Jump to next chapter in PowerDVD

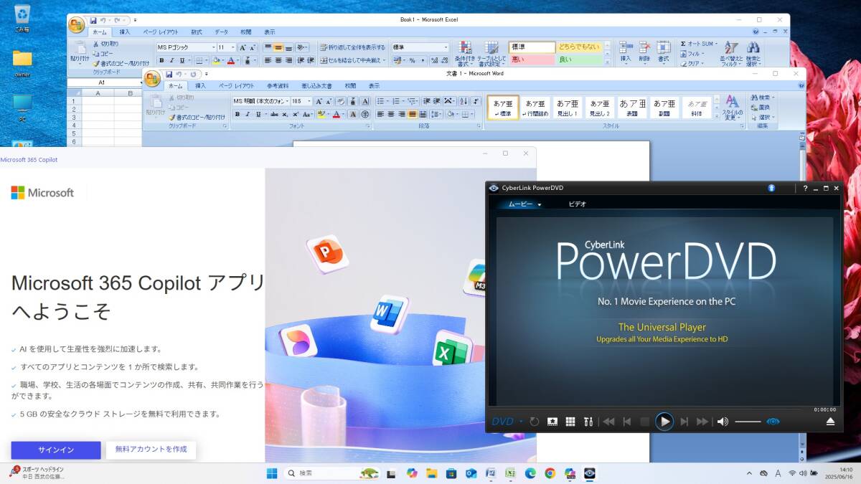coord(684,422)
